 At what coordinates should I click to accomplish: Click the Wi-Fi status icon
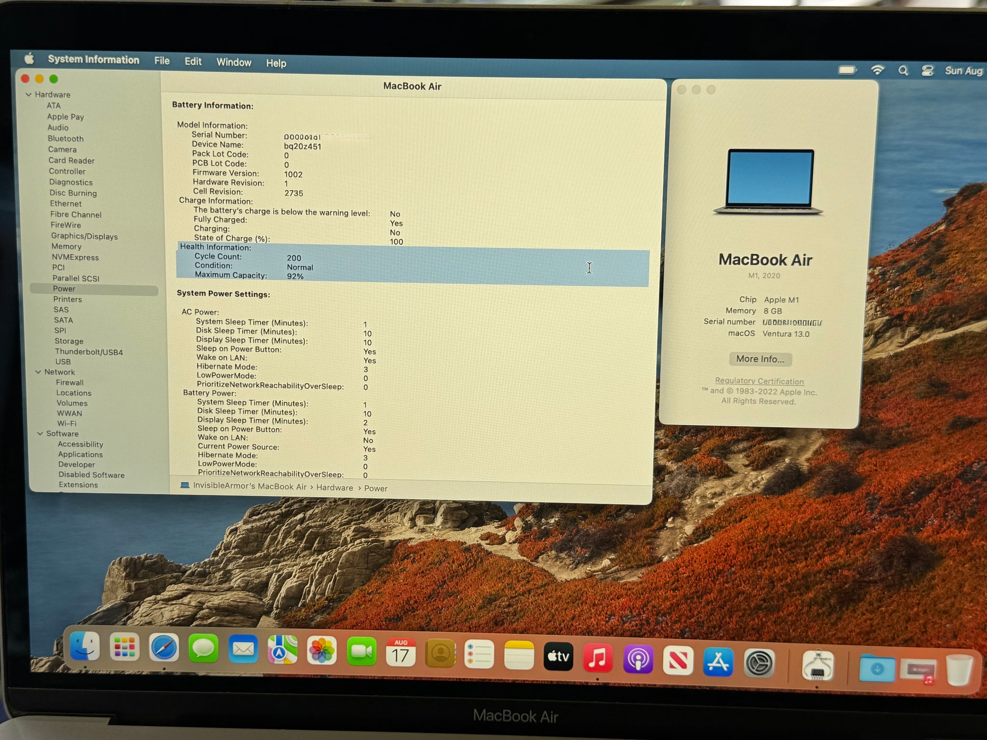click(877, 70)
